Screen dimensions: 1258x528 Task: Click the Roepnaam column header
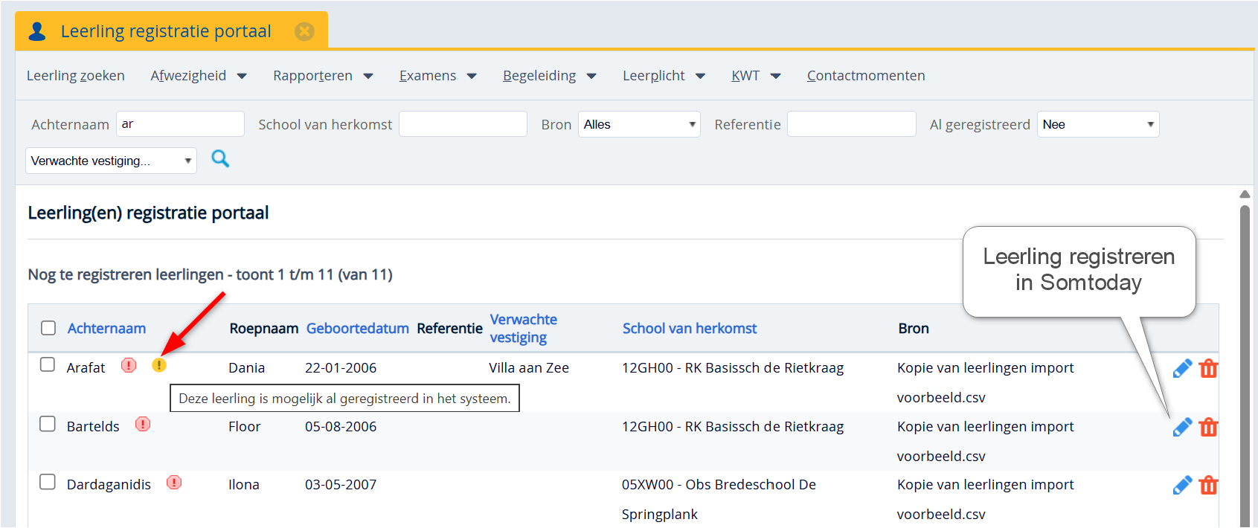point(263,328)
